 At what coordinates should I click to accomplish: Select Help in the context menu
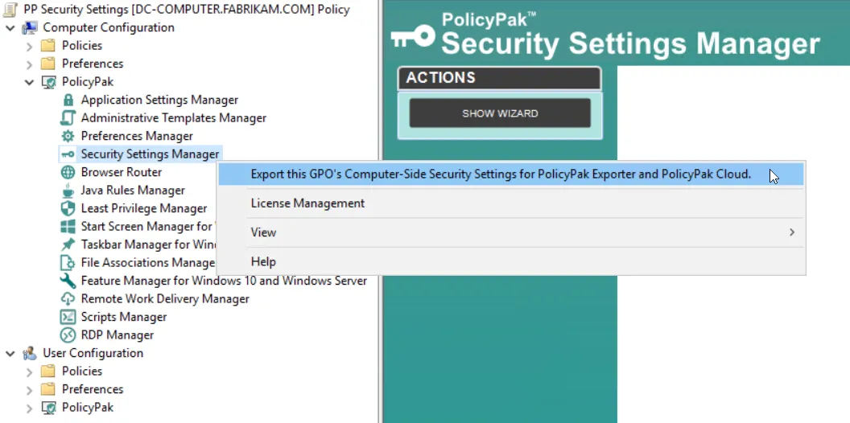coord(510,261)
